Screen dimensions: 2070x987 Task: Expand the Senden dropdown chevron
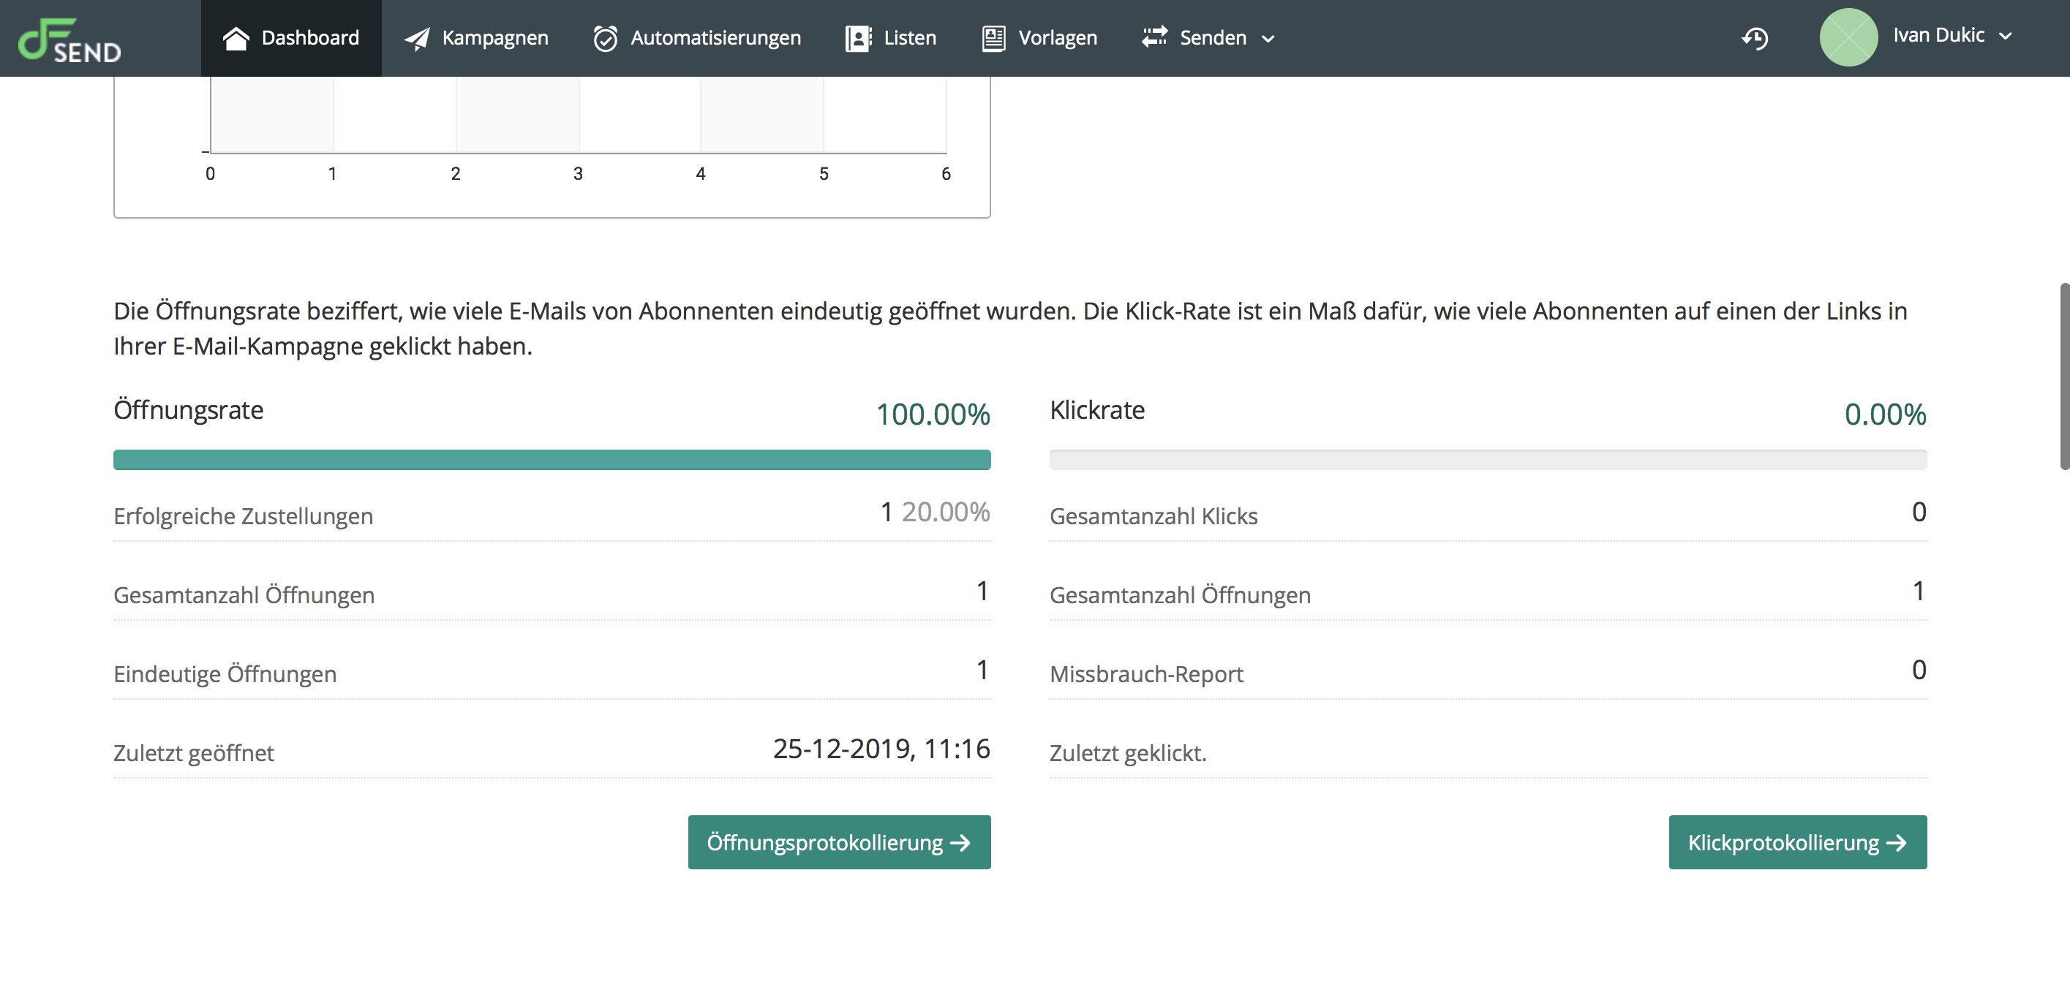[1268, 39]
